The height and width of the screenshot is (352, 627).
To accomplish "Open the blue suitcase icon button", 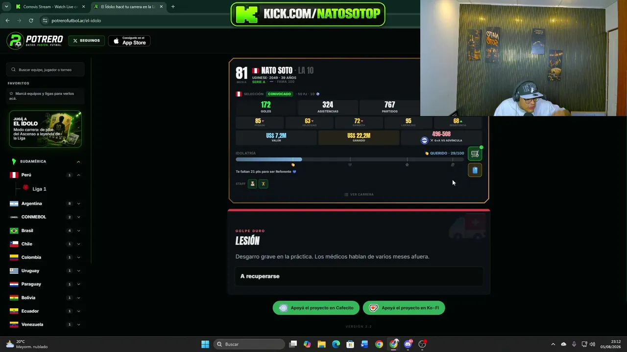I will [475, 170].
